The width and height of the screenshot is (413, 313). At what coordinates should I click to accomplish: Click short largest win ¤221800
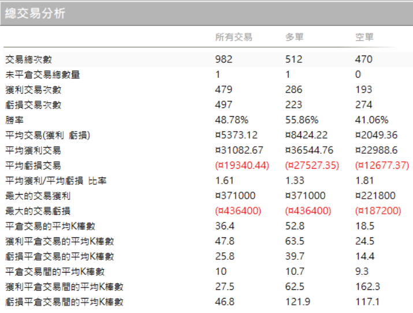(375, 196)
